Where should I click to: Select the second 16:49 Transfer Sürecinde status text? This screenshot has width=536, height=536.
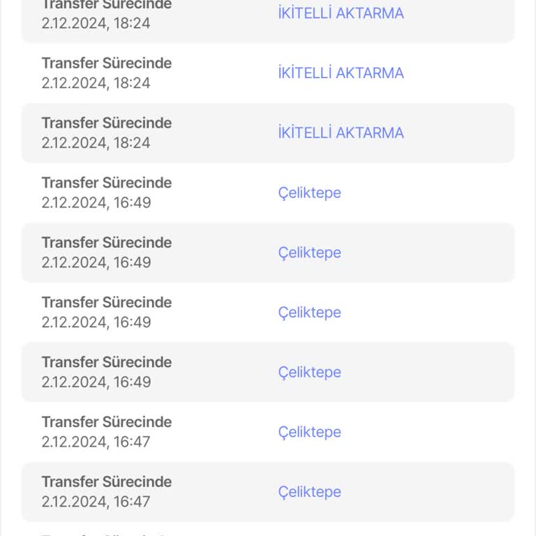(x=106, y=243)
